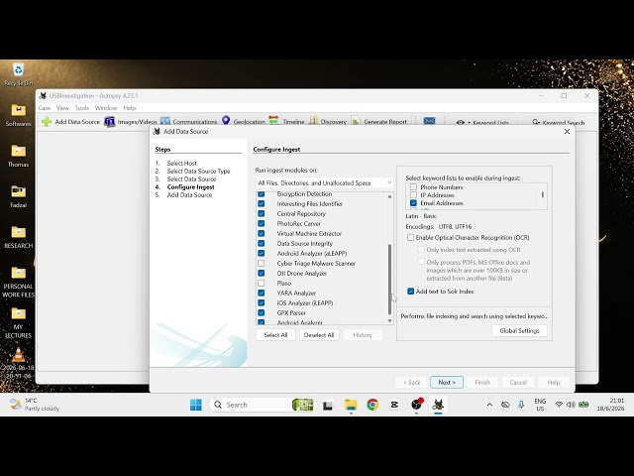This screenshot has height=476, width=634.
Task: Uncheck the Central Repository module
Action: pos(262,214)
